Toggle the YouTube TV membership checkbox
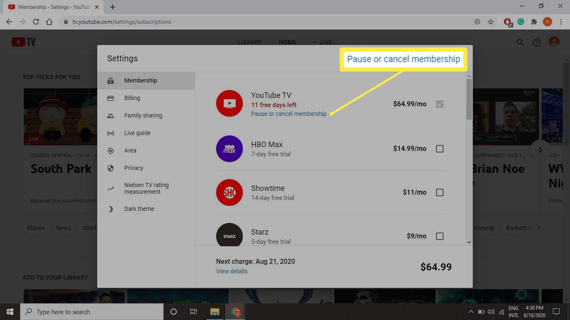 (x=439, y=104)
